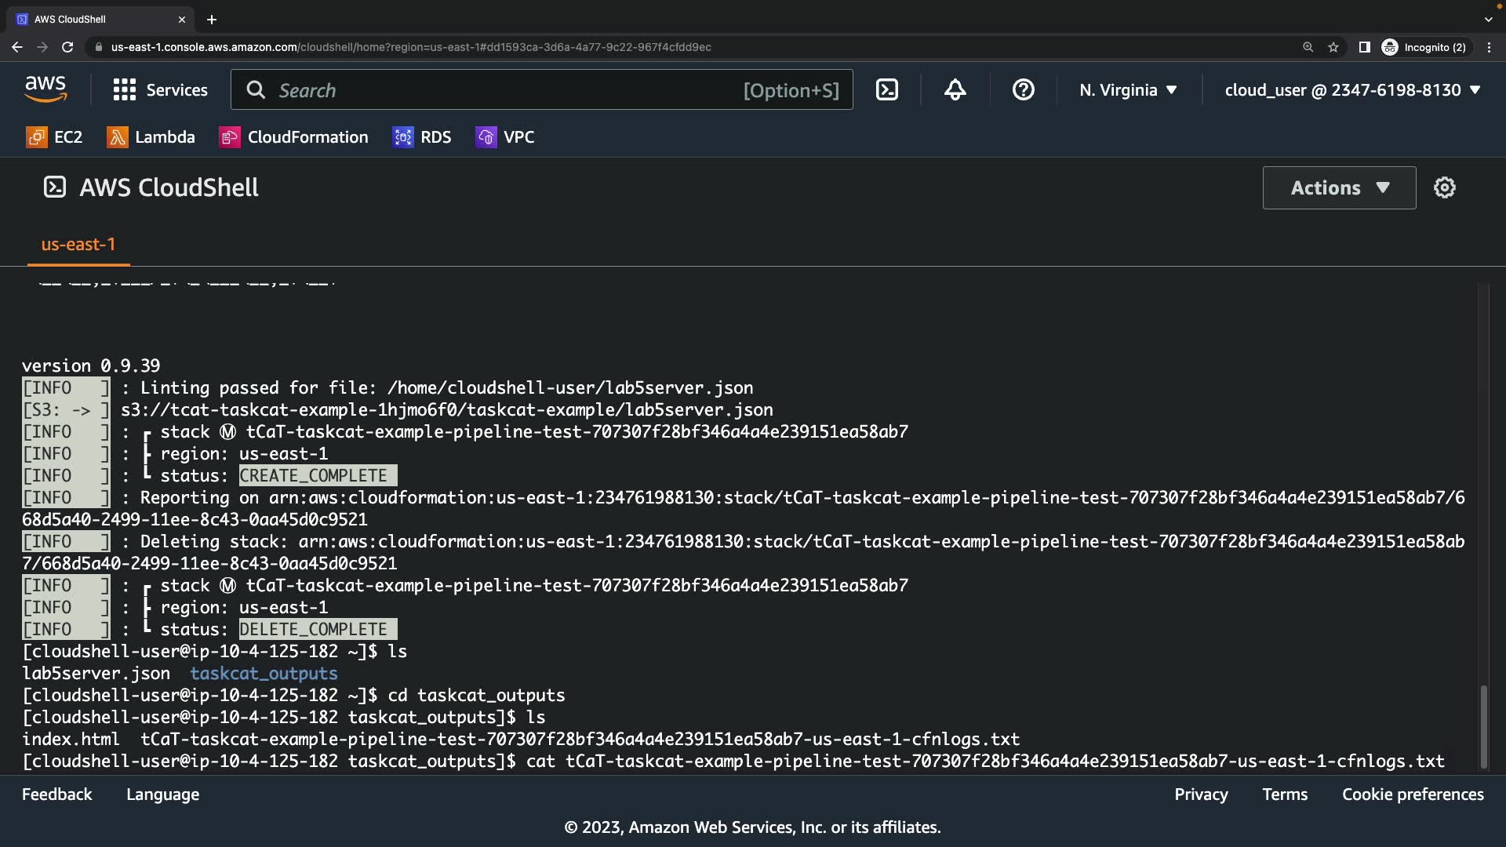Screen dimensions: 1506x847
Task: Open the Lambda shortcut
Action: coord(151,137)
